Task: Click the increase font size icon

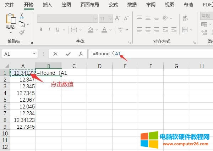Action: [118, 18]
